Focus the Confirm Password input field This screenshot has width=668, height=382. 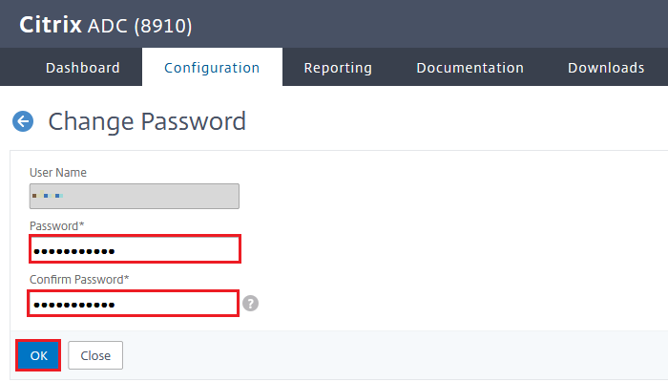133,304
